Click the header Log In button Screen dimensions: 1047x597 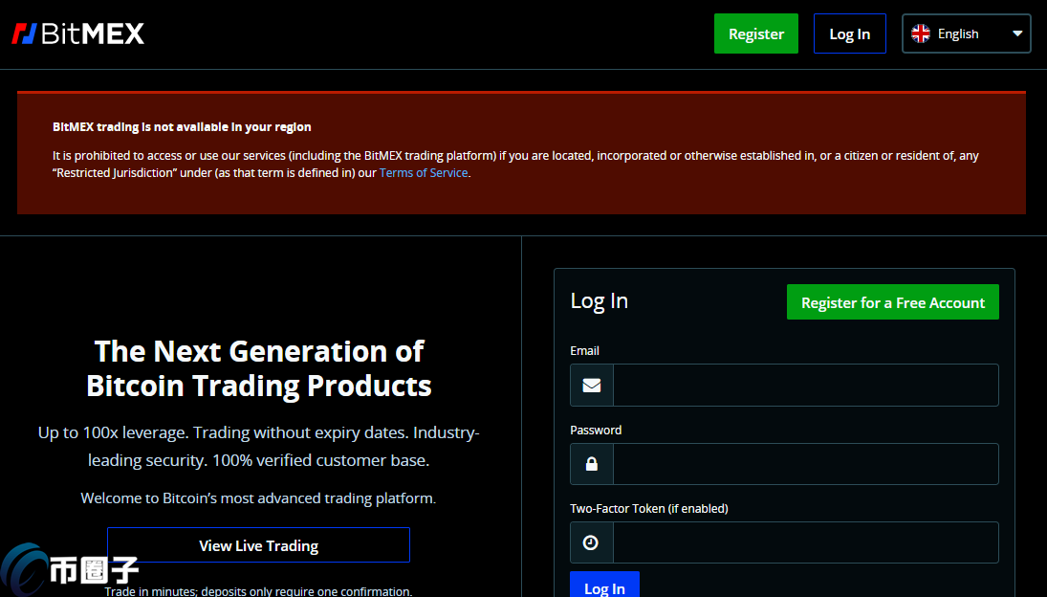[x=849, y=33]
